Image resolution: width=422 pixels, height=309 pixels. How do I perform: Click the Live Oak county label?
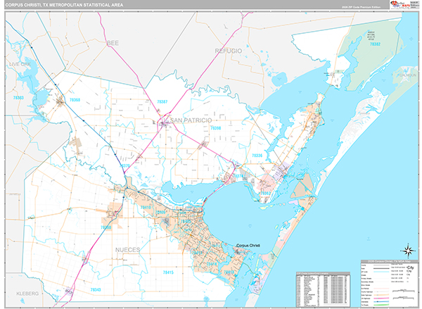[x=20, y=63]
